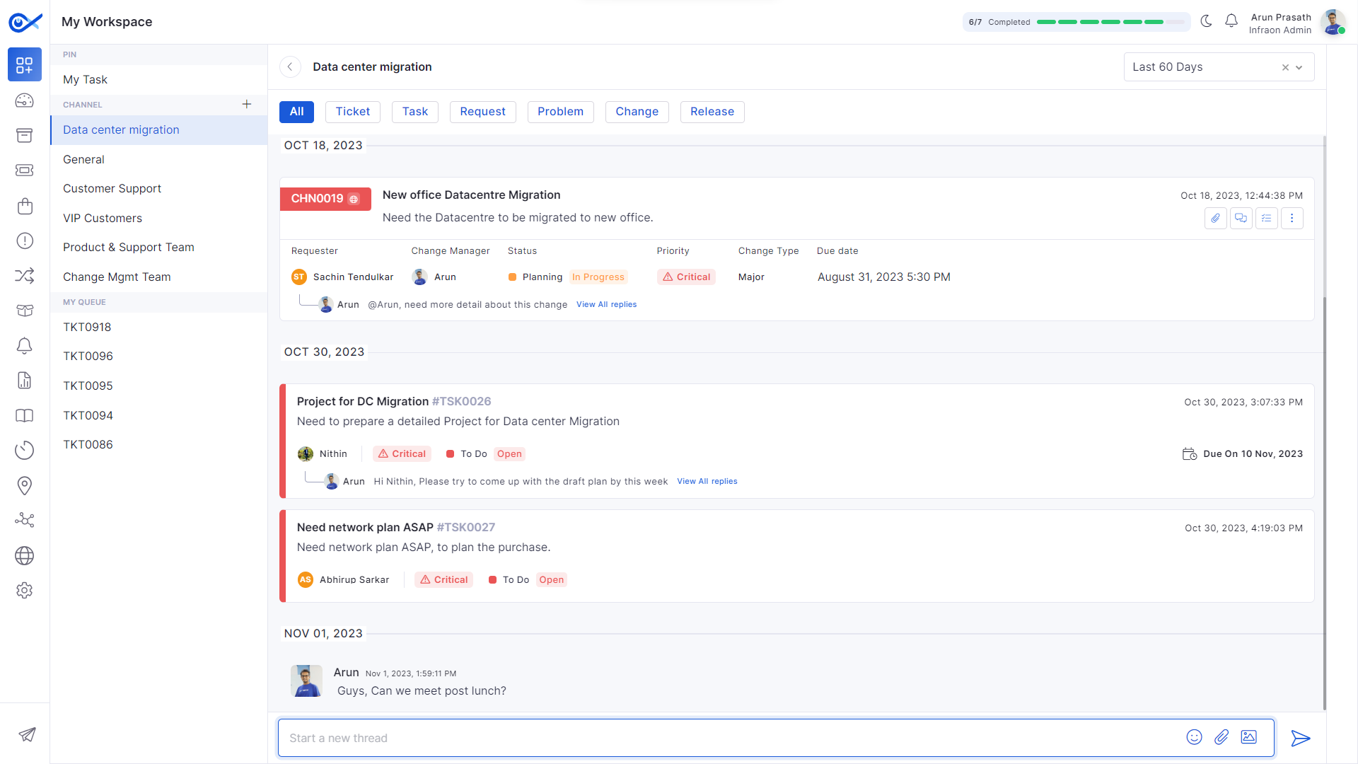Open the notifications bell in the top bar

1231,21
